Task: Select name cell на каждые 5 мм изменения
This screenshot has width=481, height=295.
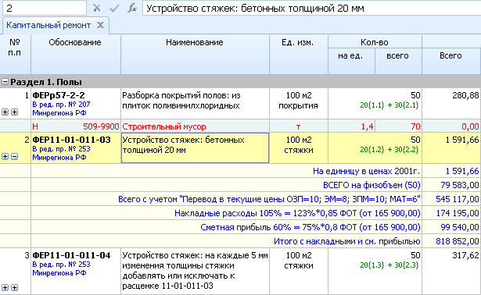Action: (195, 271)
